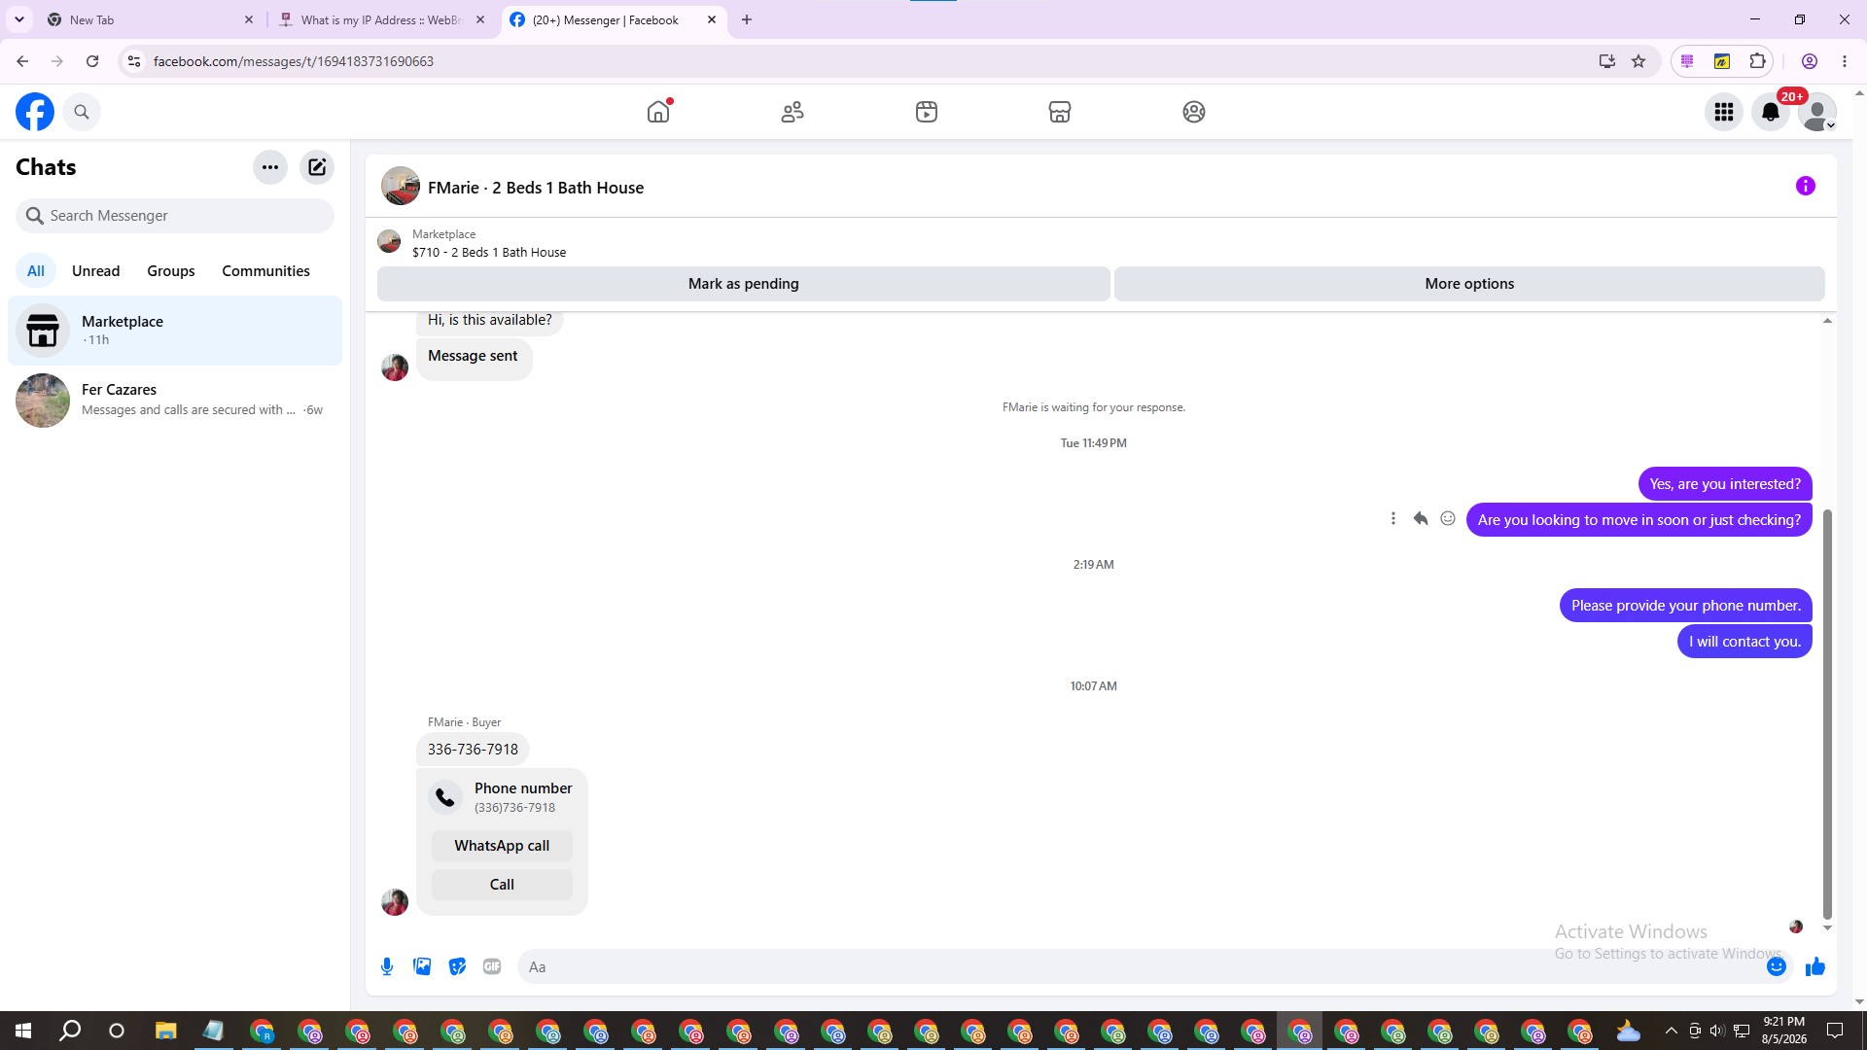The width and height of the screenshot is (1867, 1050).
Task: Click the conversation scrollbar thumb
Action: pyautogui.click(x=1827, y=714)
